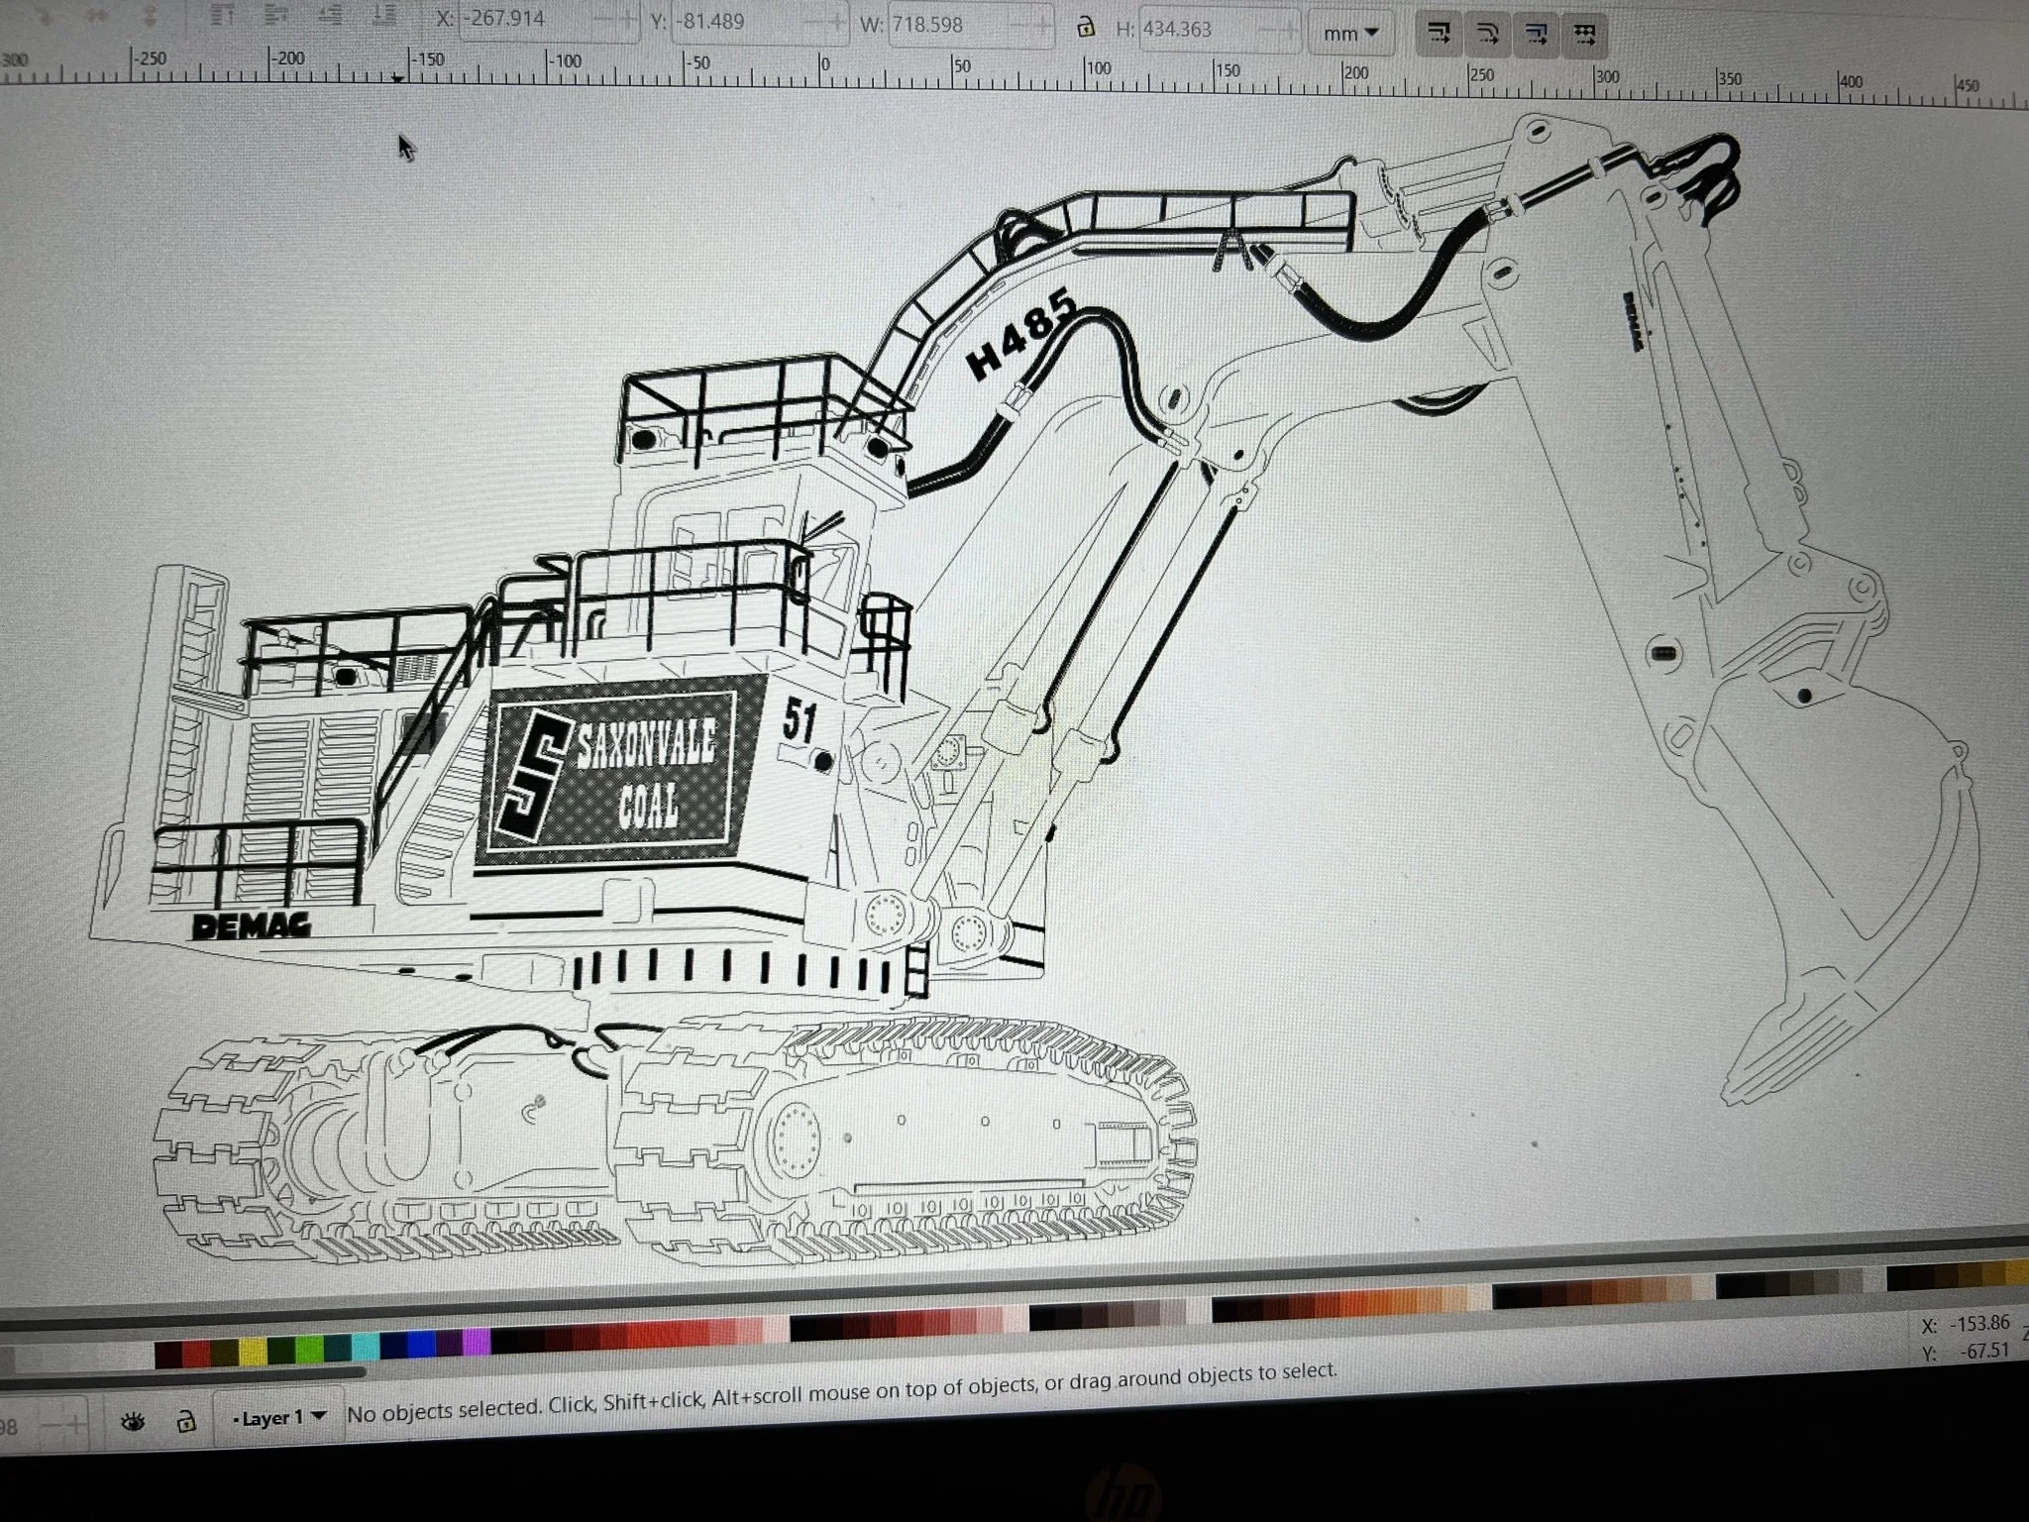Toggle scale stroke width option

coord(1439,34)
